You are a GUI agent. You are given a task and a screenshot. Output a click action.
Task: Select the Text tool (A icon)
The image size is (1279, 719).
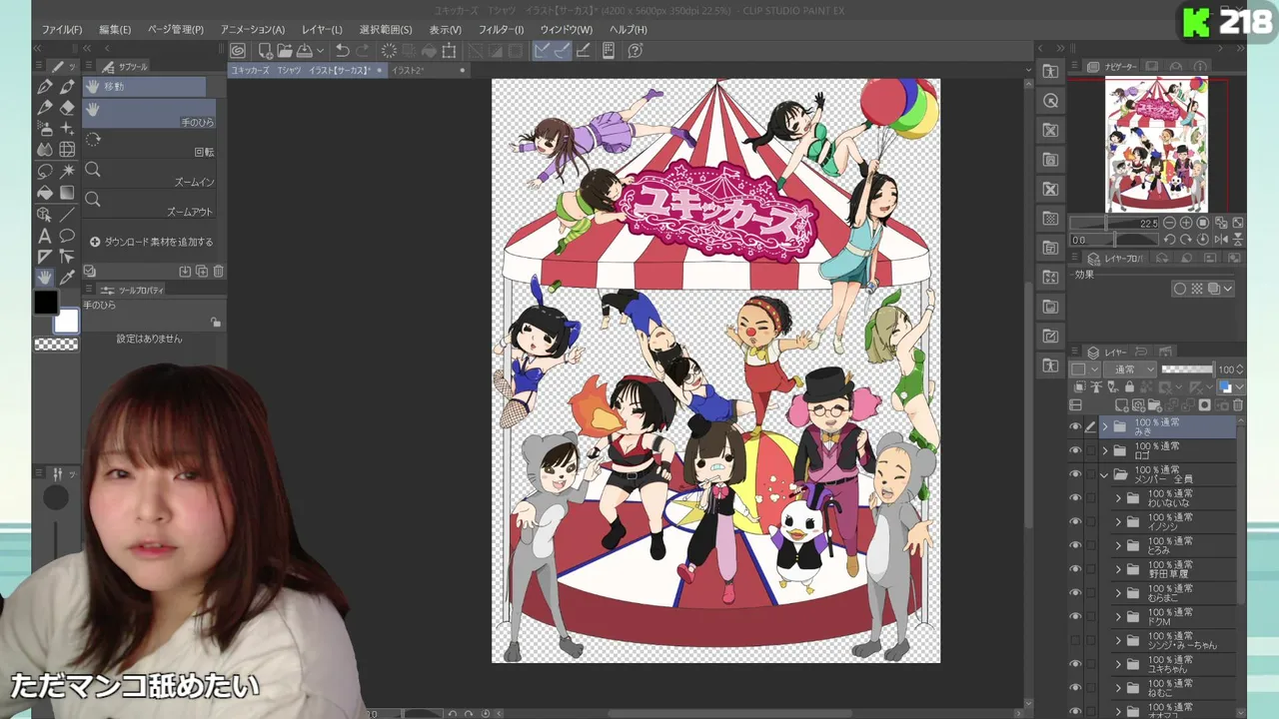(44, 237)
